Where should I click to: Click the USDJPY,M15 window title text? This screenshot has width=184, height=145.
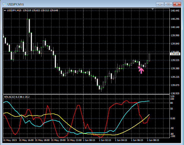16,4
